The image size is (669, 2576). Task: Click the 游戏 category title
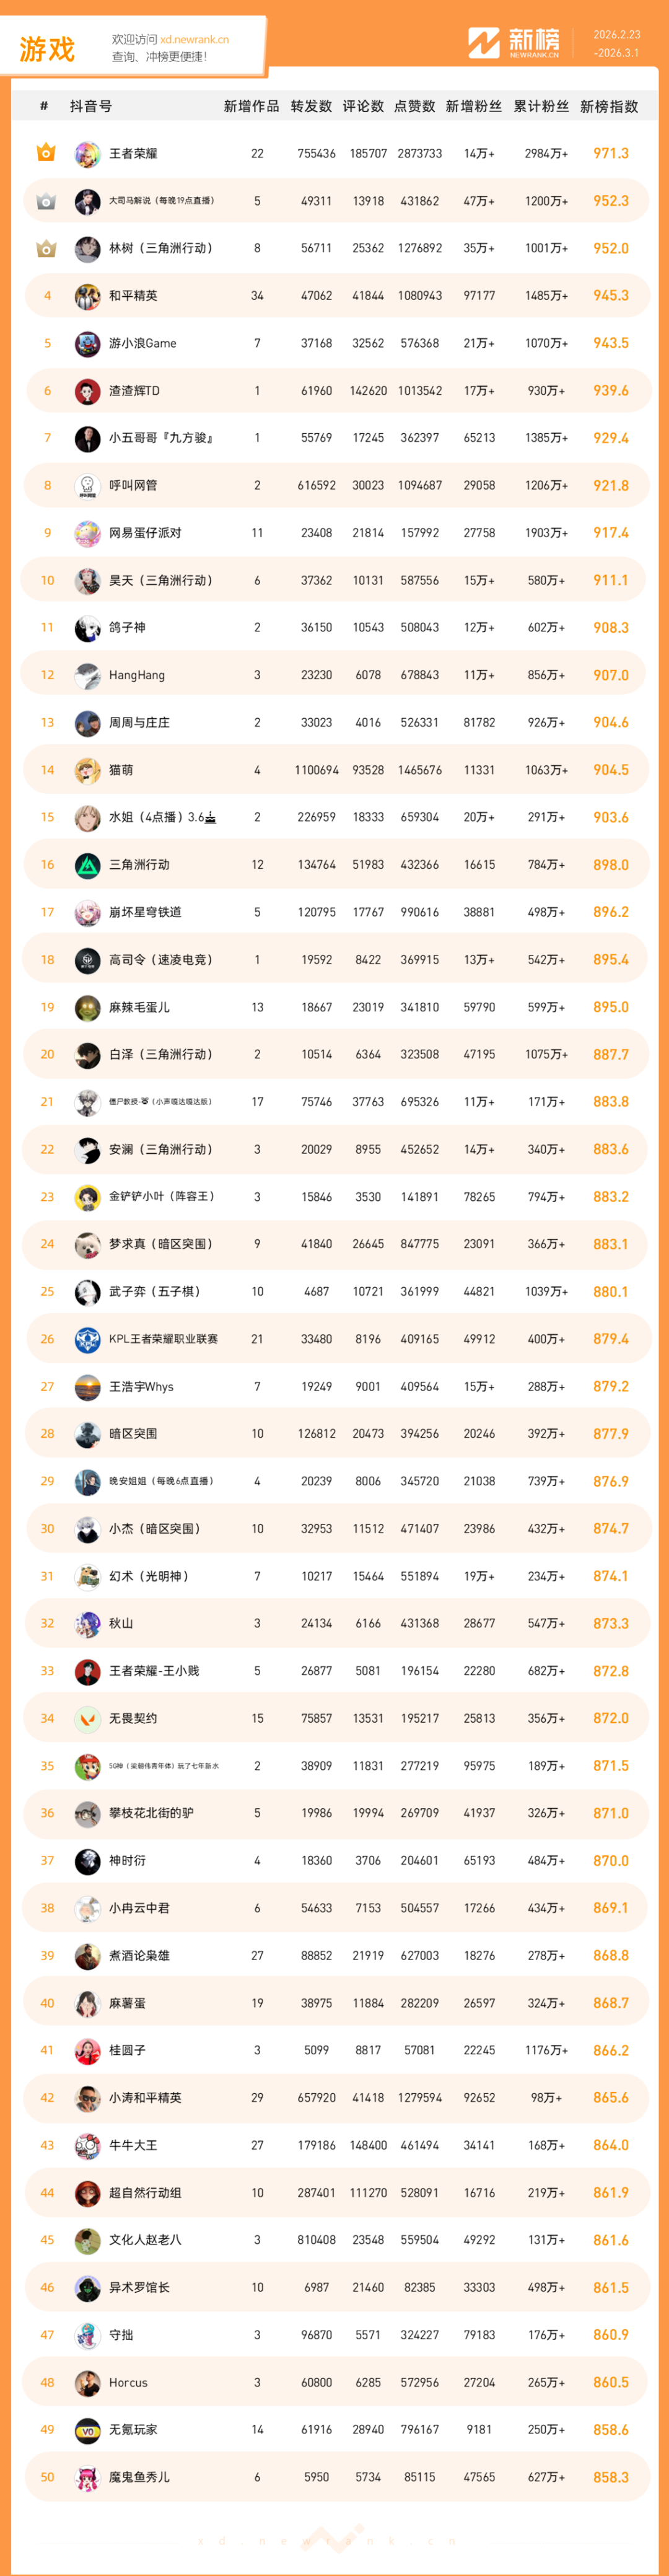[47, 49]
